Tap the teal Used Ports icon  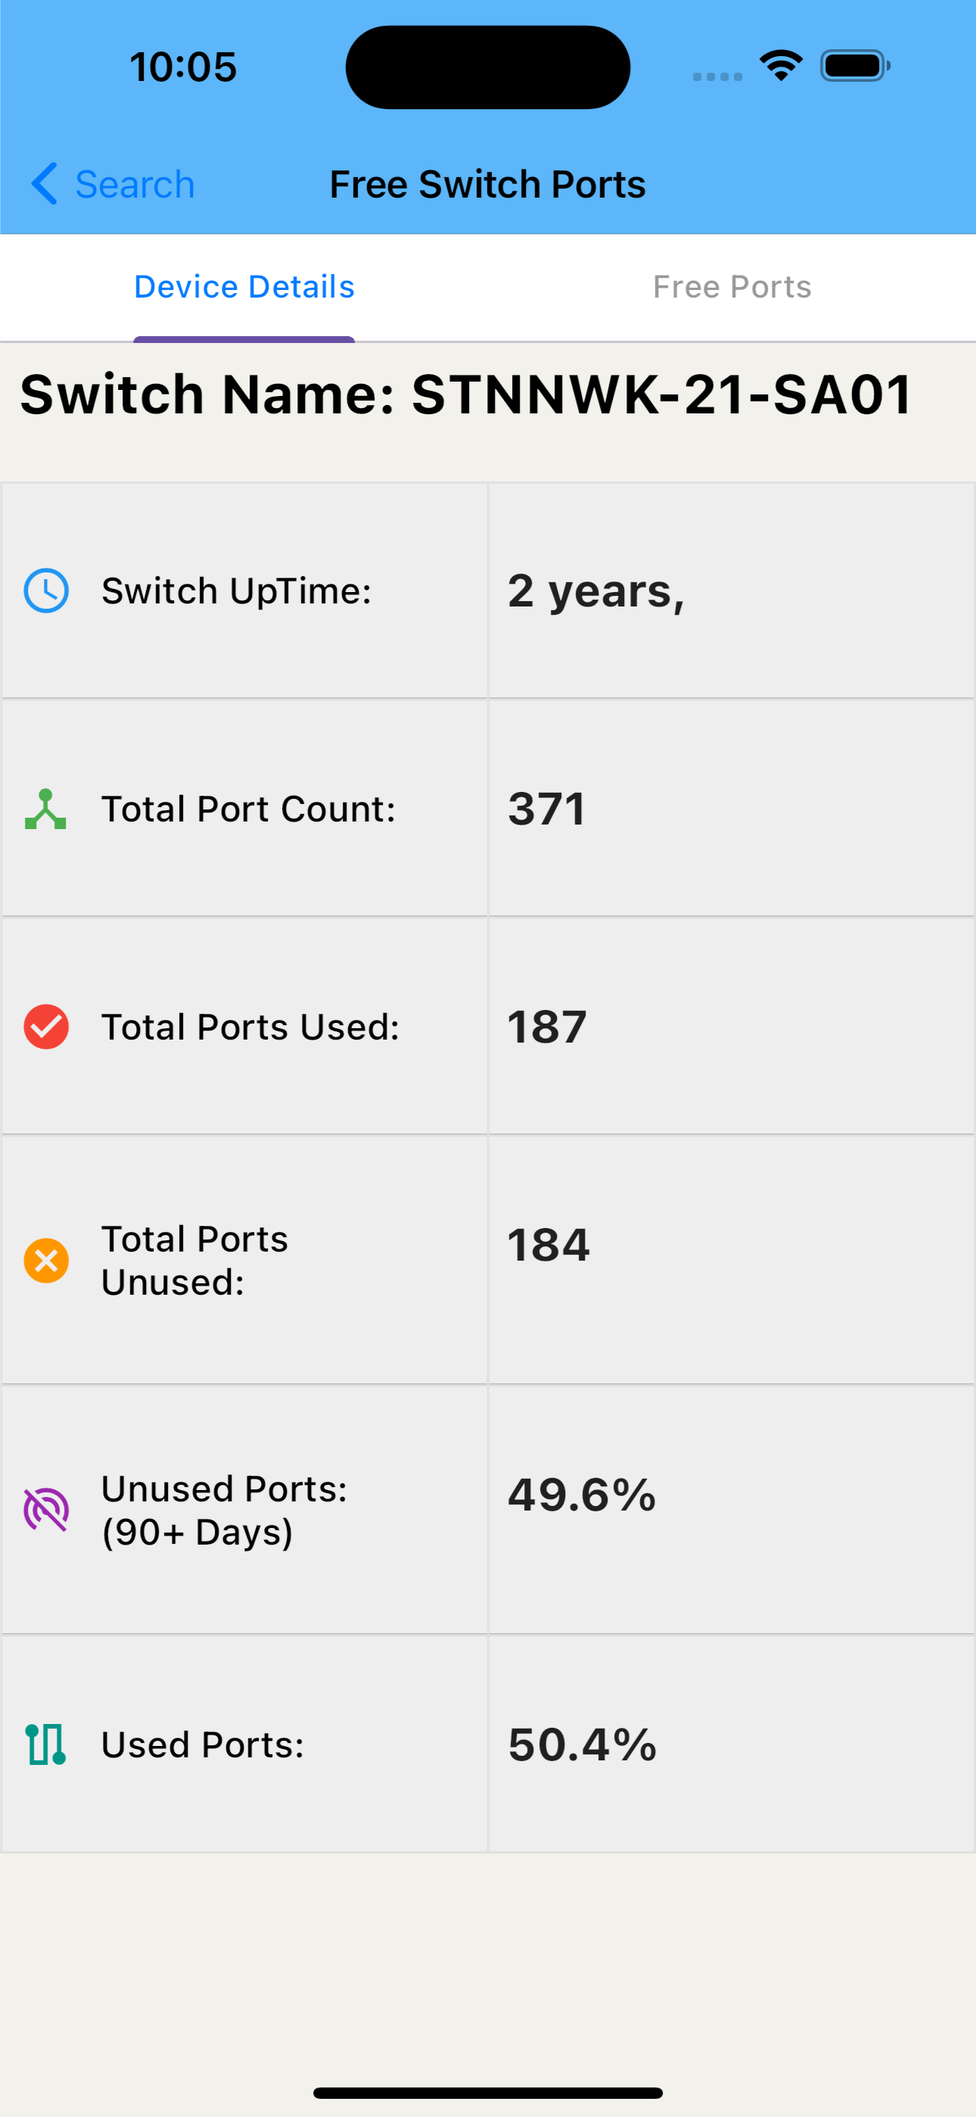[46, 1744]
